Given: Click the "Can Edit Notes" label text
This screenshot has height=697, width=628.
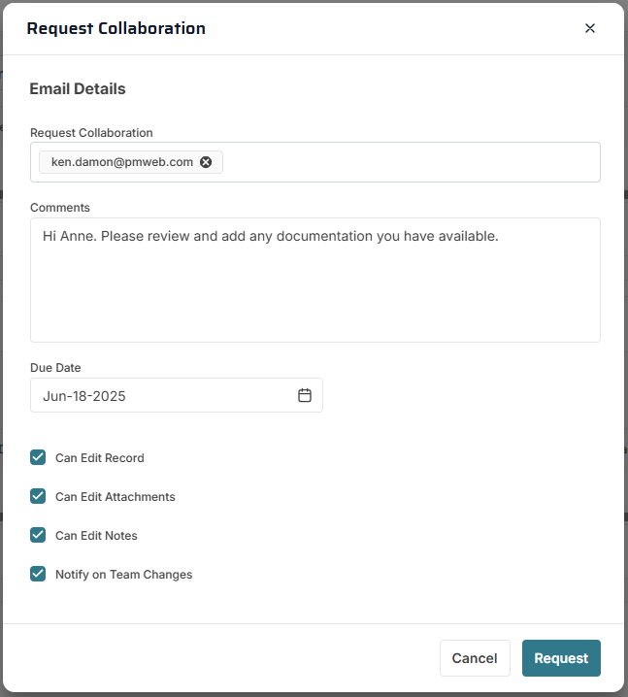Looking at the screenshot, I should click(96, 535).
